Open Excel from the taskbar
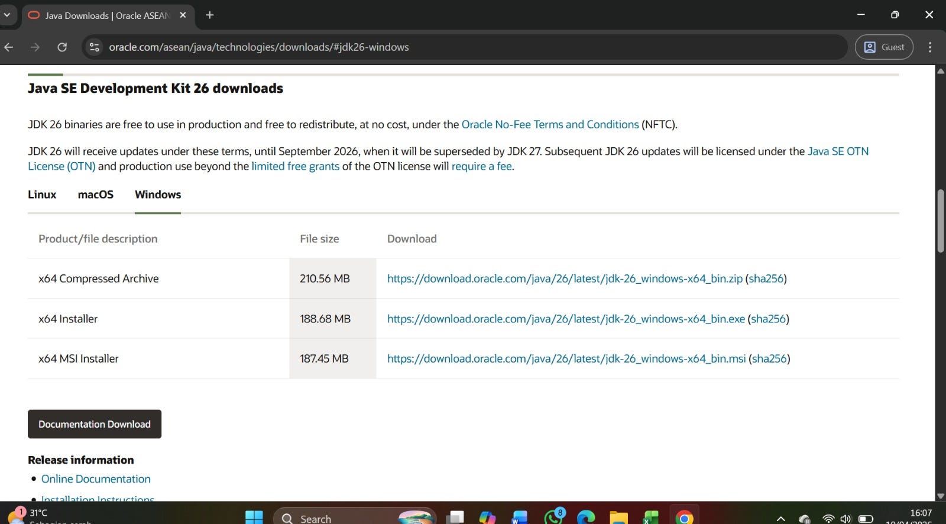Image resolution: width=946 pixels, height=524 pixels. (x=651, y=517)
